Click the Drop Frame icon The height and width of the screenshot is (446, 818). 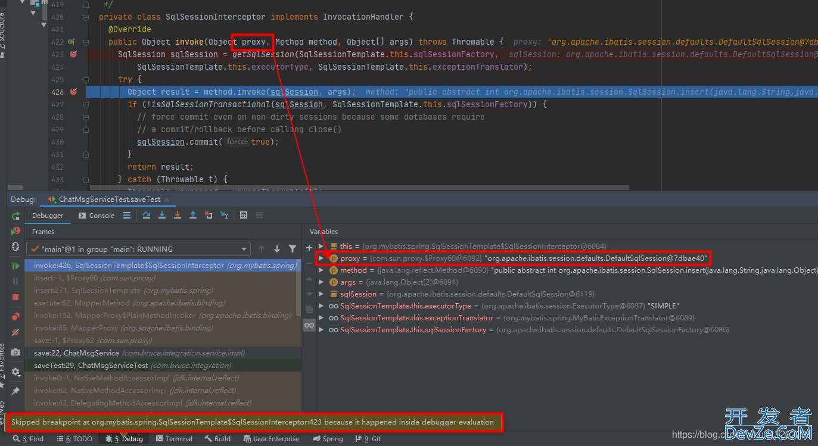click(x=209, y=216)
